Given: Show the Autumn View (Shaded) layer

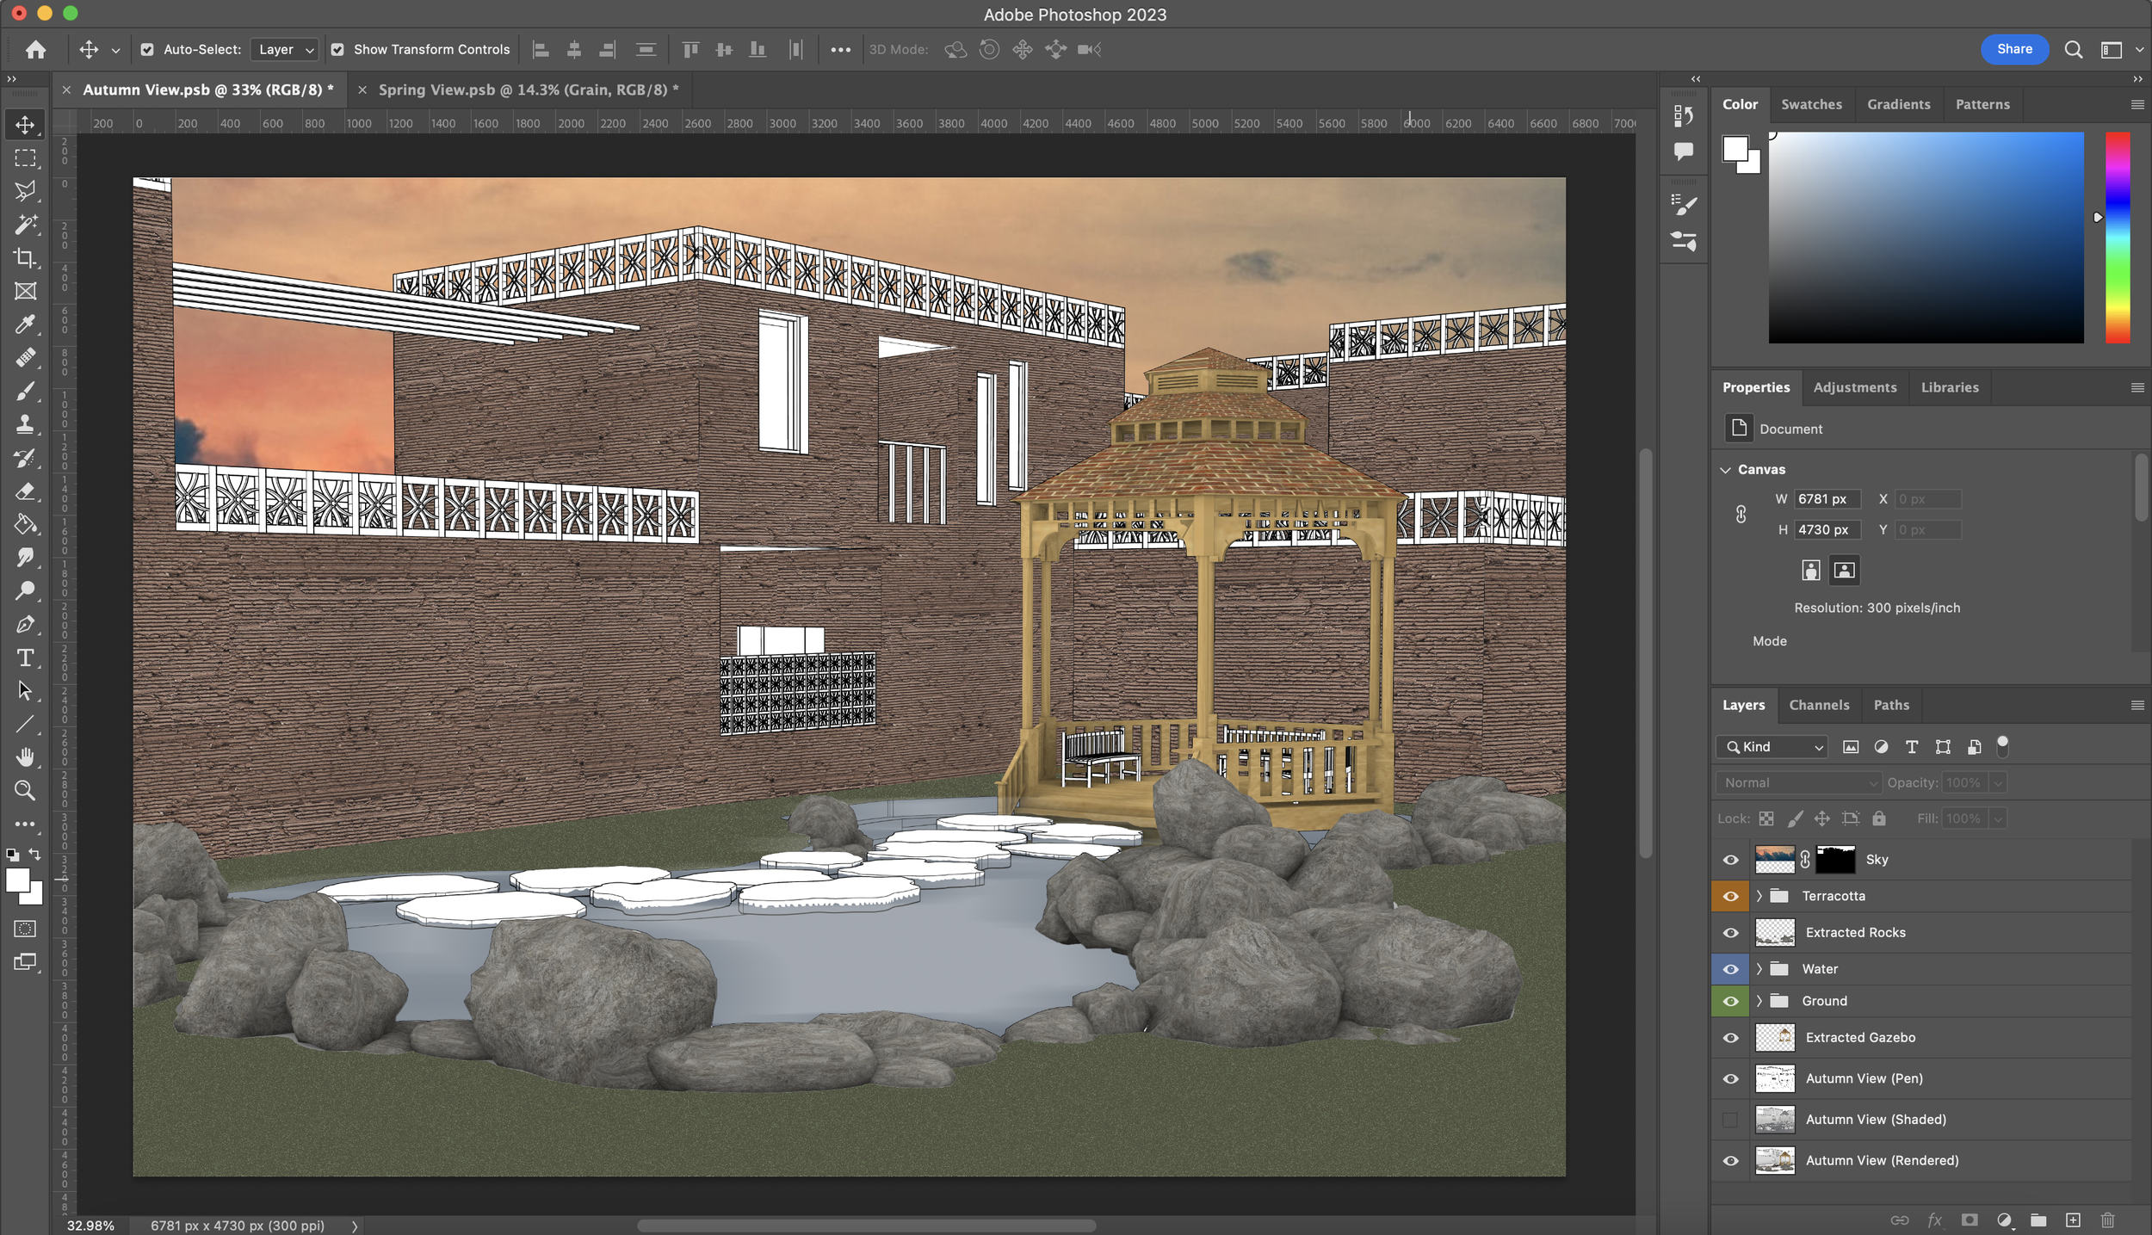Looking at the screenshot, I should (1730, 1120).
